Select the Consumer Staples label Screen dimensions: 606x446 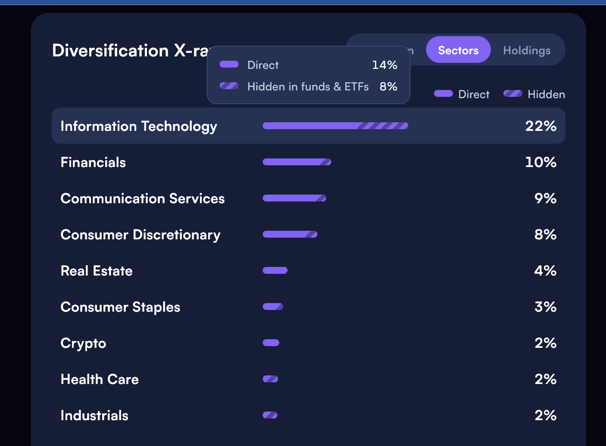point(120,307)
